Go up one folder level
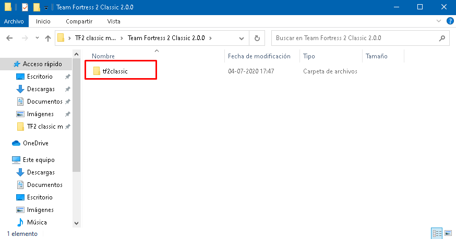The width and height of the screenshot is (456, 239). coord(48,38)
